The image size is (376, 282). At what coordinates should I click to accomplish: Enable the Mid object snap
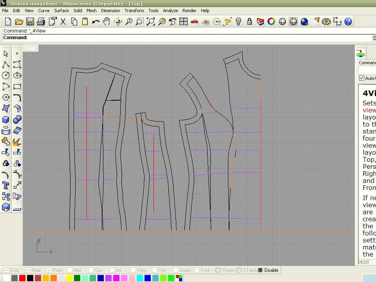(70, 270)
